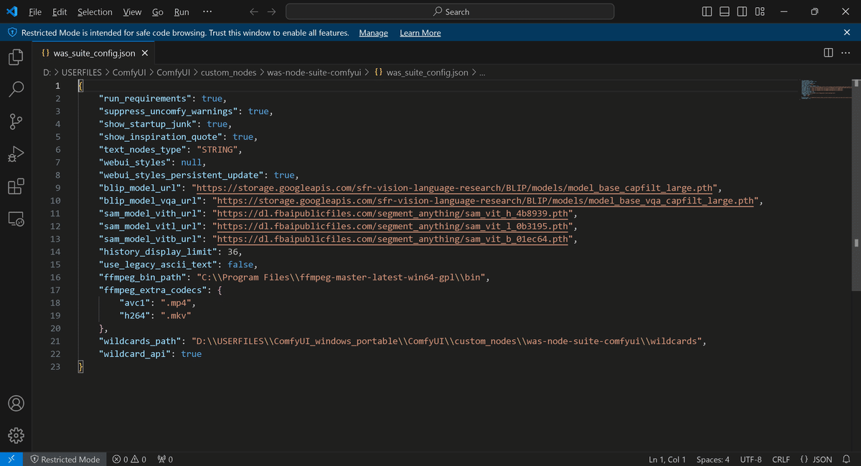Screen dimensions: 861x466
Task: Click inside the Search box at top
Action: (450, 11)
